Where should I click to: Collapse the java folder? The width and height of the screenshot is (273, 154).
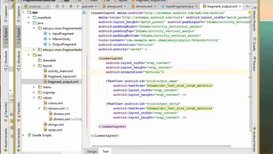(29, 23)
